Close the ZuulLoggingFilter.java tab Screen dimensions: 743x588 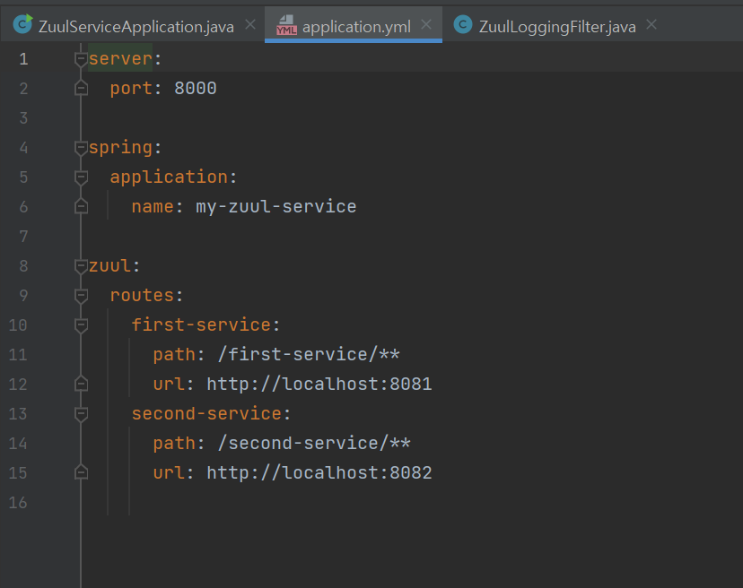click(651, 24)
